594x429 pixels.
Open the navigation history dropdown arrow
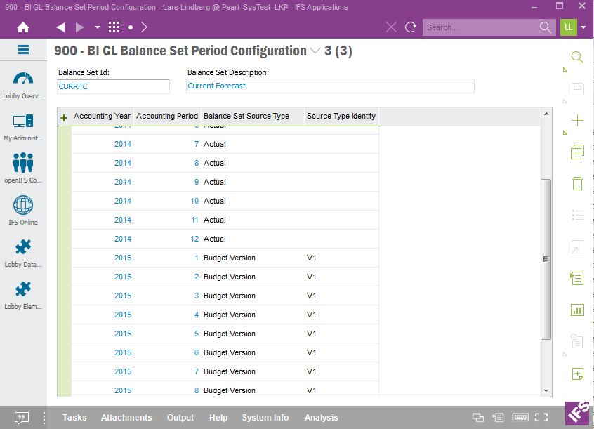[98, 27]
